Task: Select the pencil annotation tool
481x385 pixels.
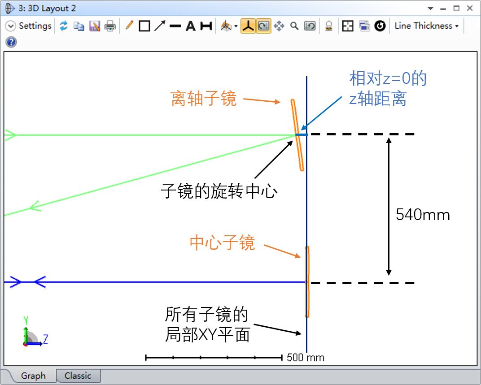Action: click(129, 26)
